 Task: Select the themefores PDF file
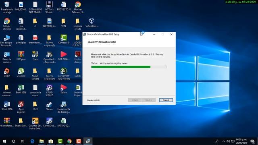[x=35, y=39]
